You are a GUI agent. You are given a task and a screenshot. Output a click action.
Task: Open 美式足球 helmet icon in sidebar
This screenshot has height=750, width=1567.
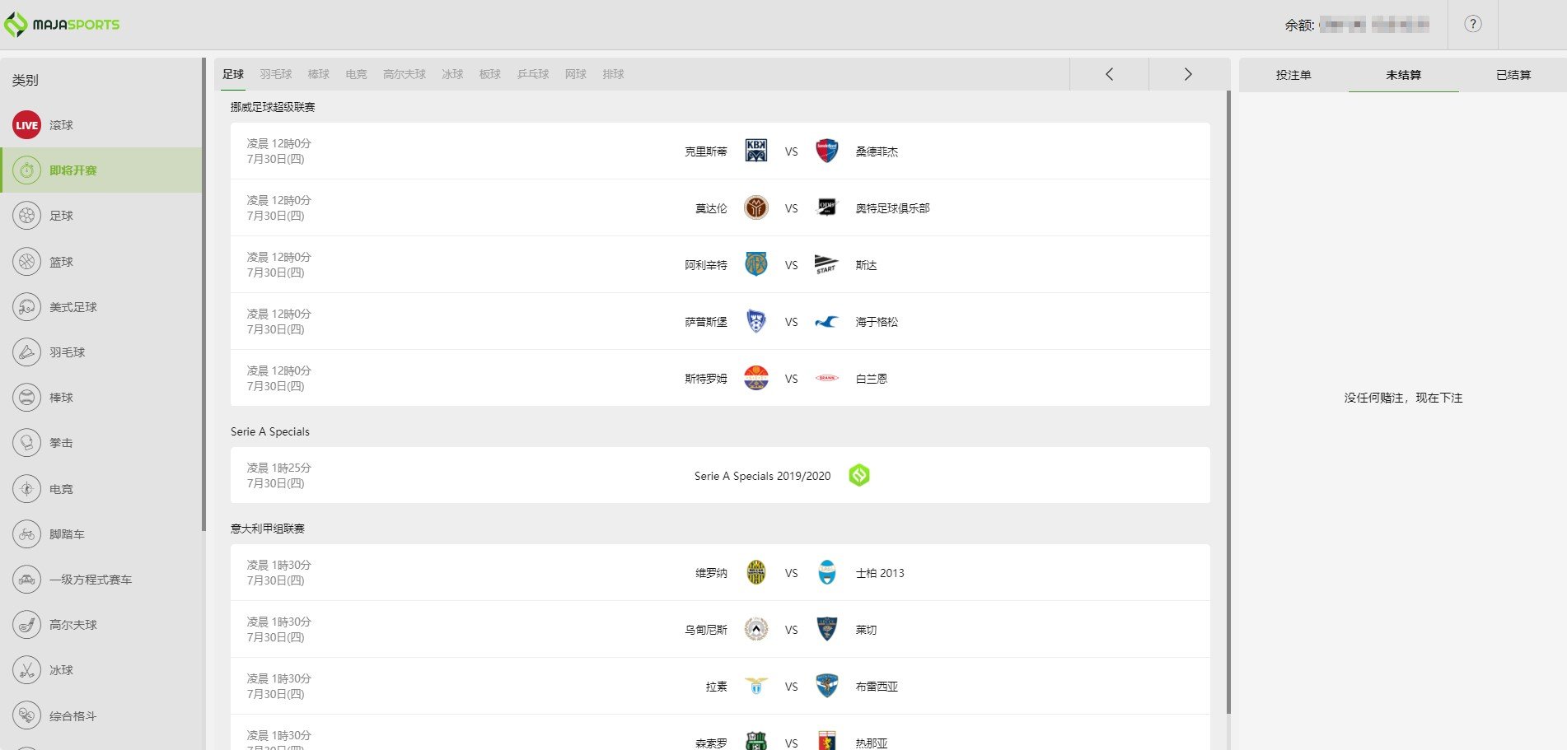[x=26, y=307]
